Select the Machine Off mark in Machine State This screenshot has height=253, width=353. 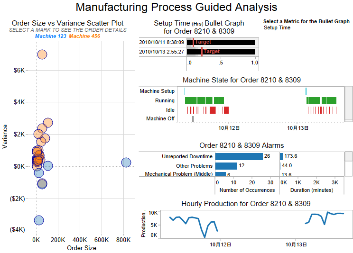[x=193, y=118]
